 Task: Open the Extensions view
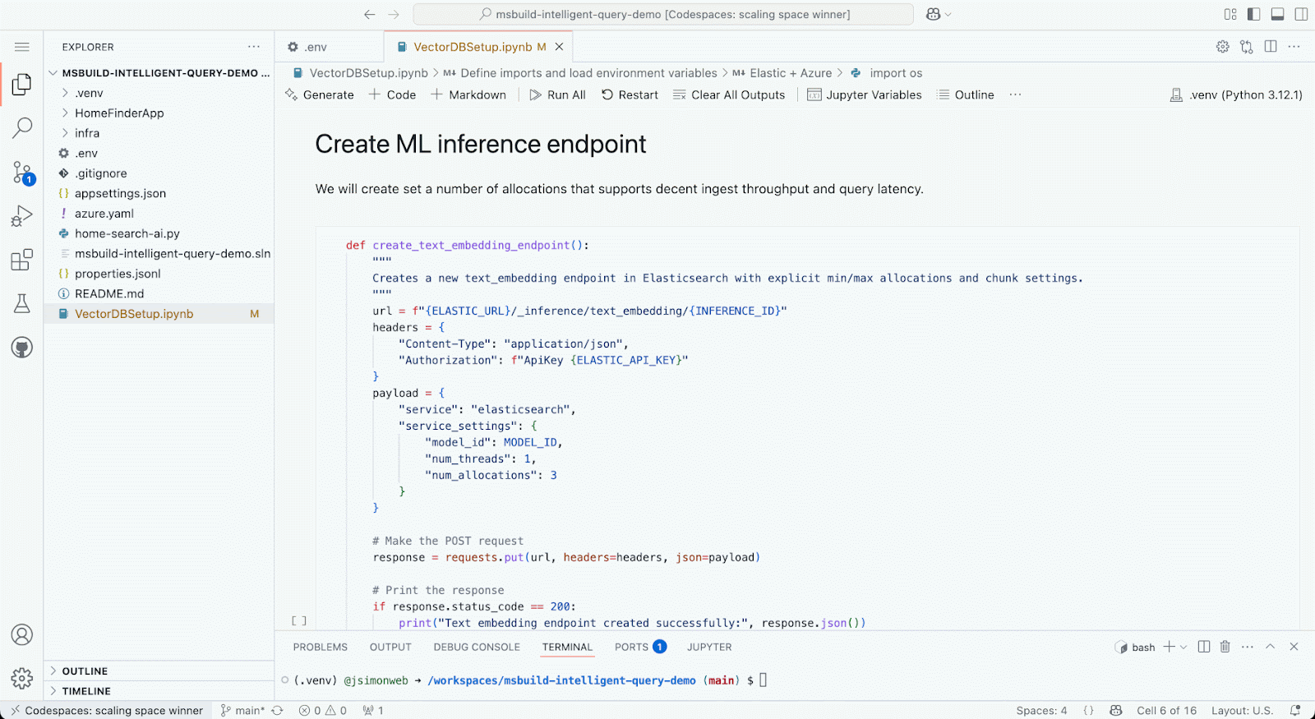(22, 260)
